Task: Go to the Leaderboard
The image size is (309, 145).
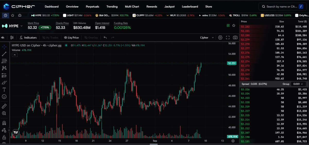Action: [x=190, y=6]
